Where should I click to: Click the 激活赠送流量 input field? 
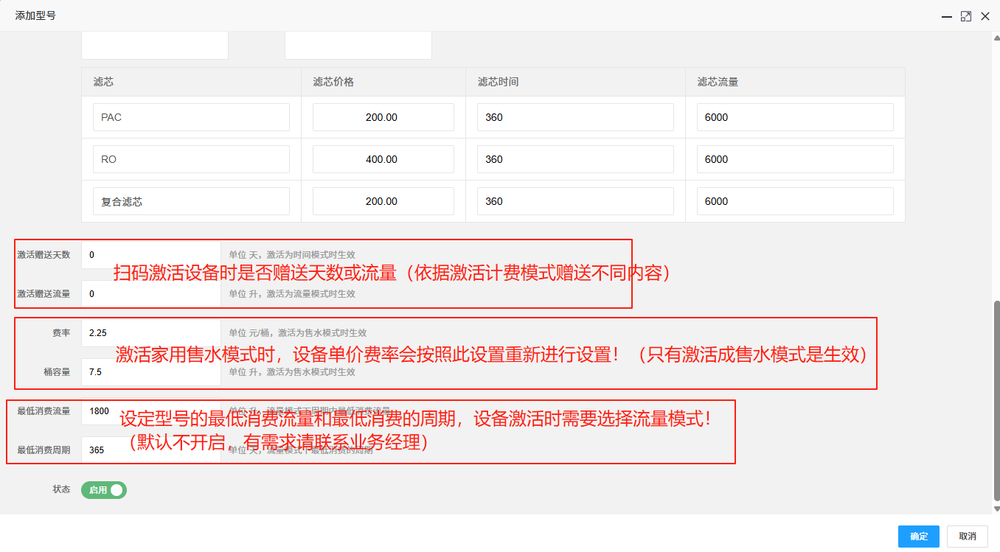click(151, 293)
